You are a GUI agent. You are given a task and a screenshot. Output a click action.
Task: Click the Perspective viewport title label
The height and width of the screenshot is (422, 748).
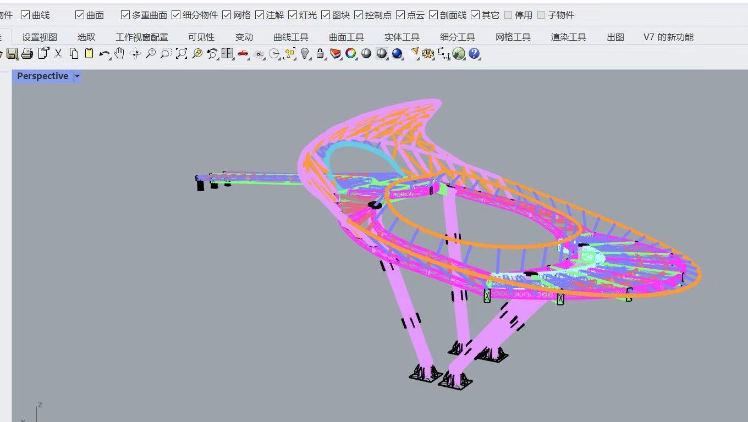(x=42, y=76)
